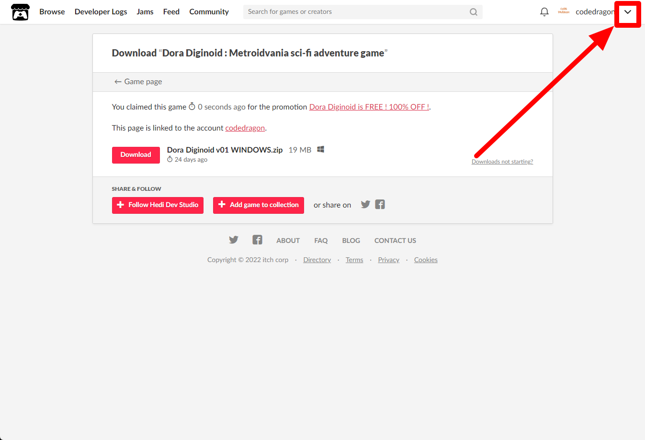The image size is (645, 440).
Task: Go to Developer Logs
Action: pos(101,12)
